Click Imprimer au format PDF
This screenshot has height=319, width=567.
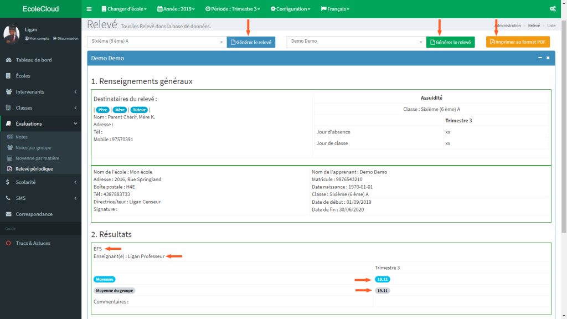tap(517, 42)
